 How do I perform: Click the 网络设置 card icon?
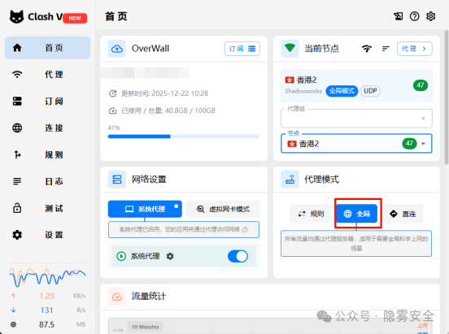click(117, 180)
